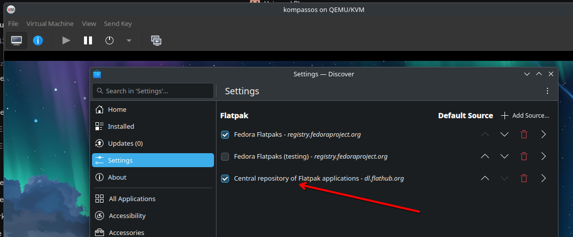Pause the virtual machine

tap(88, 40)
